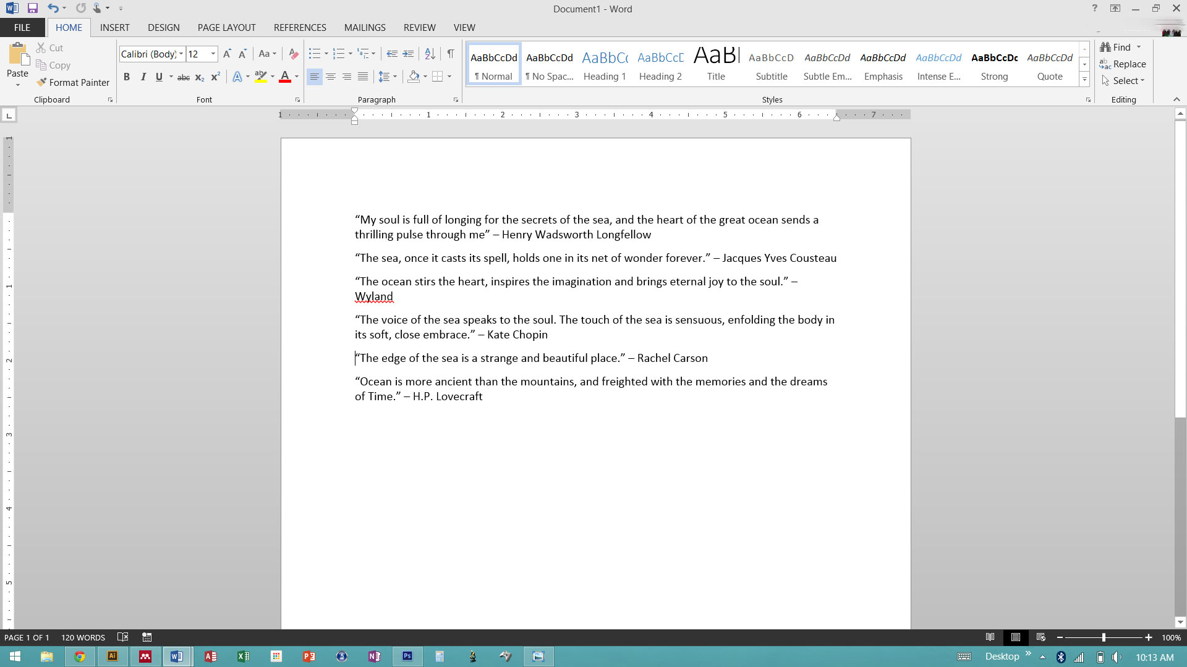Viewport: 1187px width, 667px height.
Task: Toggle center text alignment
Action: (x=331, y=77)
